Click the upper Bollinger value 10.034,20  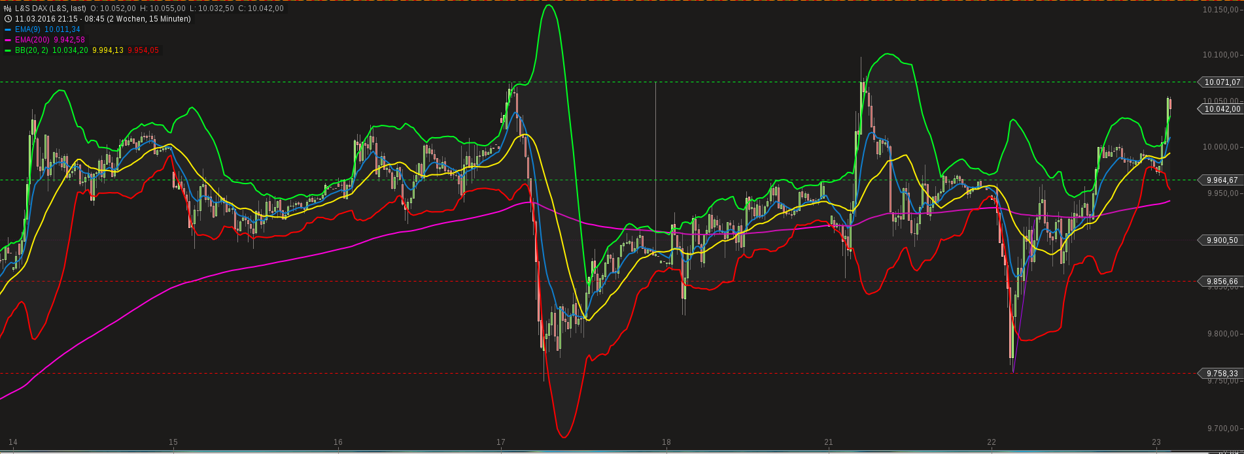click(70, 50)
